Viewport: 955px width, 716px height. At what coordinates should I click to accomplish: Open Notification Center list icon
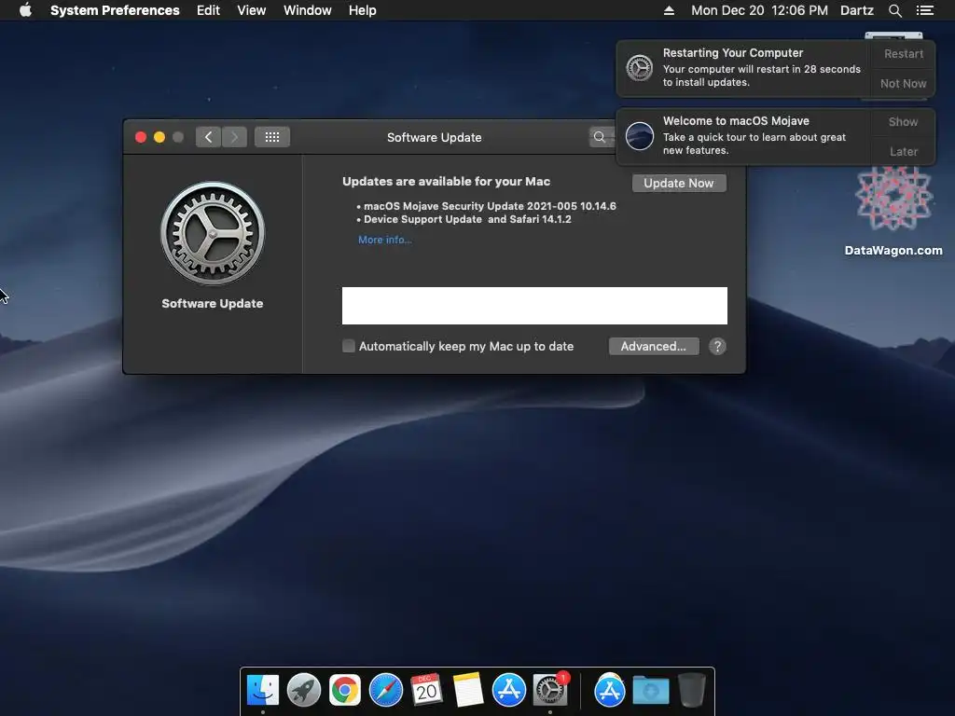(x=924, y=10)
